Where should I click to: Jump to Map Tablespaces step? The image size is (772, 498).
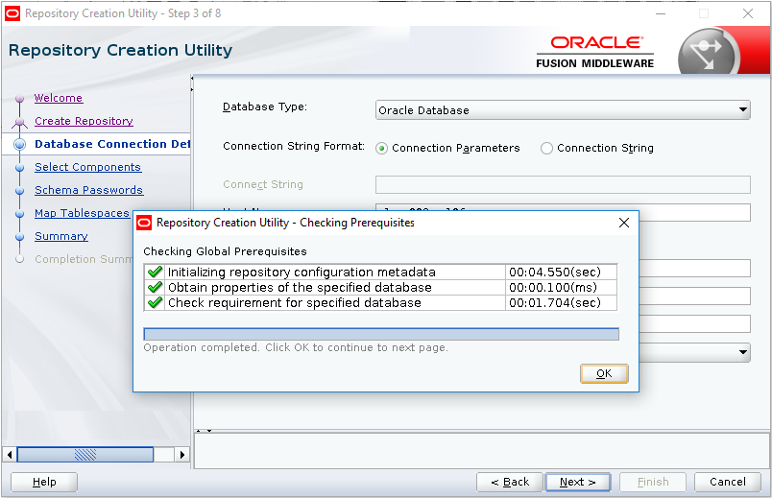[82, 213]
